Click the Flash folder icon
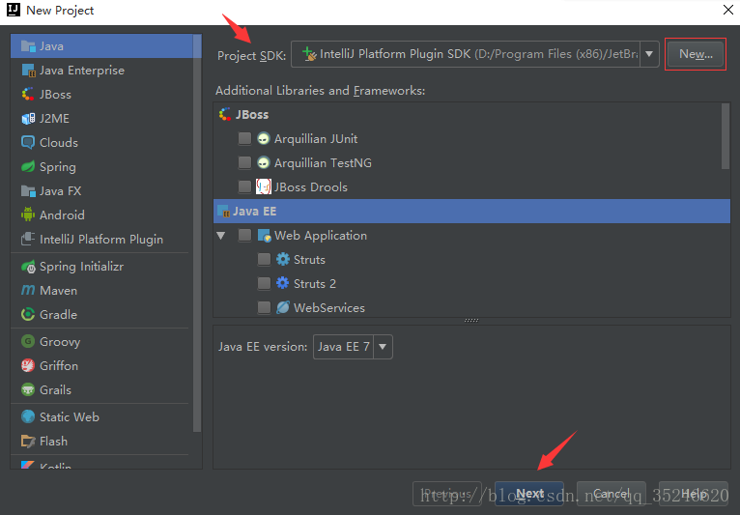740x515 pixels. 28,442
